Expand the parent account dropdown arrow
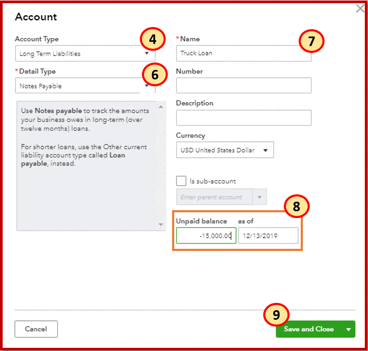The image size is (368, 351). 259,197
